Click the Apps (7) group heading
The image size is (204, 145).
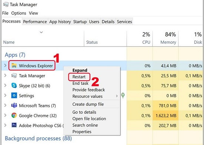tap(15, 55)
